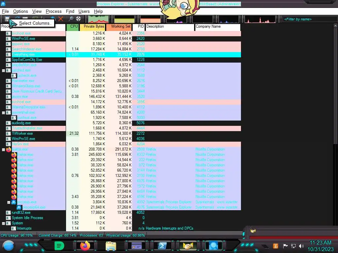Switch to Firefox in the taskbar
Image resolution: width=338 pixels, height=253 pixels.
coord(85,246)
